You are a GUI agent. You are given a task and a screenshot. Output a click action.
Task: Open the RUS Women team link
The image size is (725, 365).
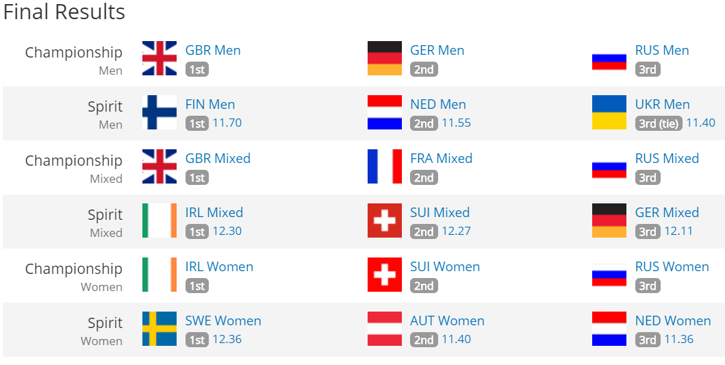coord(672,266)
